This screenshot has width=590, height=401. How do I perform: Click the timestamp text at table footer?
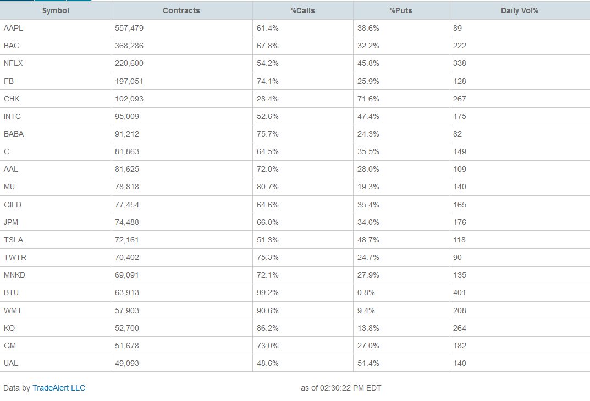click(341, 388)
